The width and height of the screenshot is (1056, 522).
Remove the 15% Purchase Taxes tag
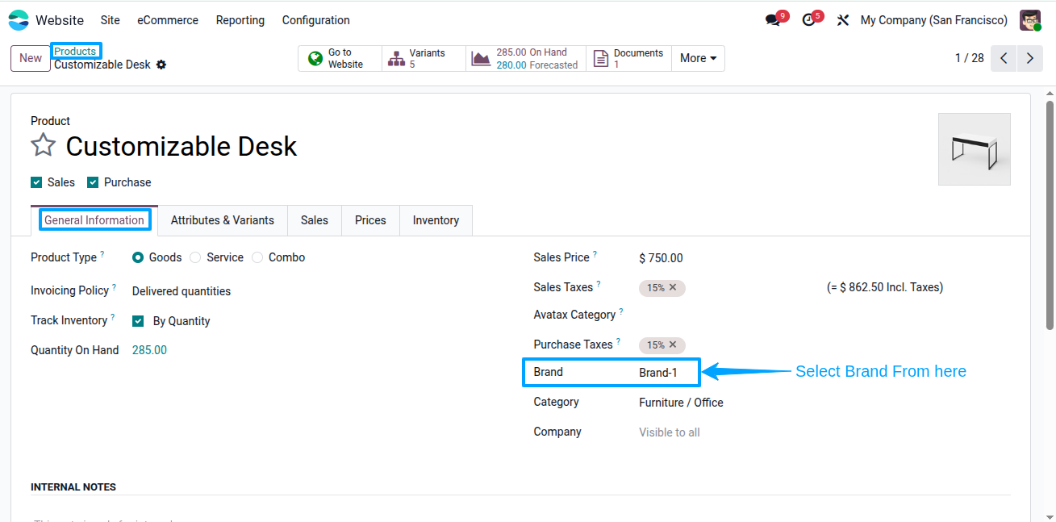(673, 345)
